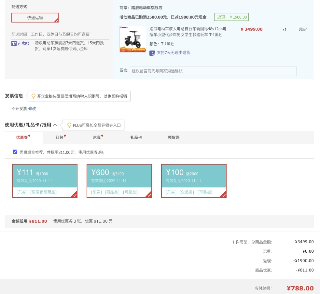
Task: Switch to the 领货码 tab
Action: [174, 138]
